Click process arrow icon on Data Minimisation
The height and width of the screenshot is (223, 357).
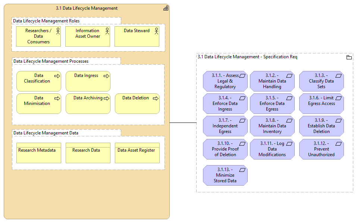(x=57, y=98)
